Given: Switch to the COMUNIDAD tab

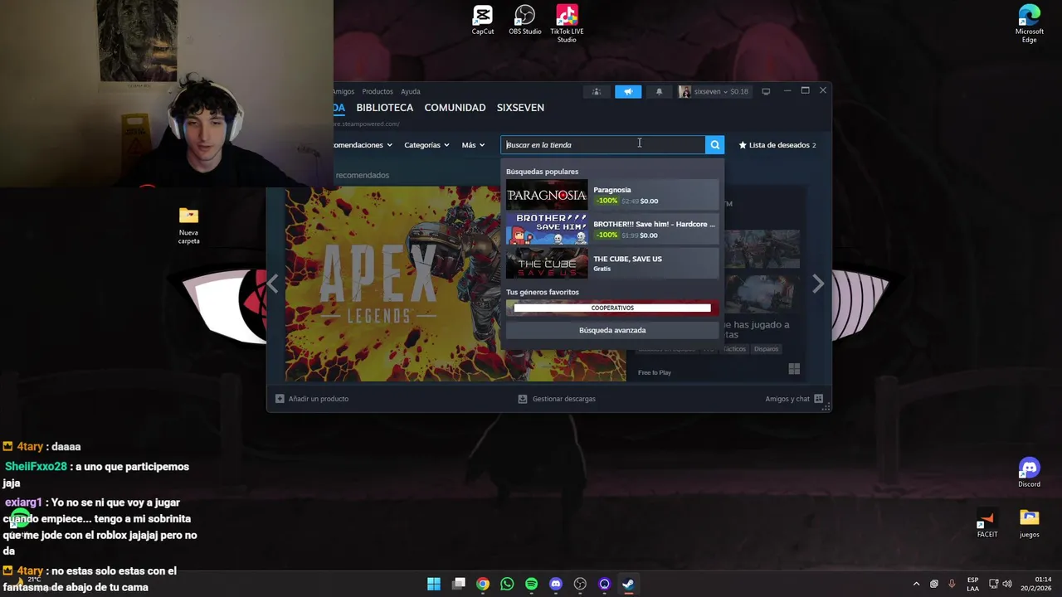Looking at the screenshot, I should [x=455, y=108].
